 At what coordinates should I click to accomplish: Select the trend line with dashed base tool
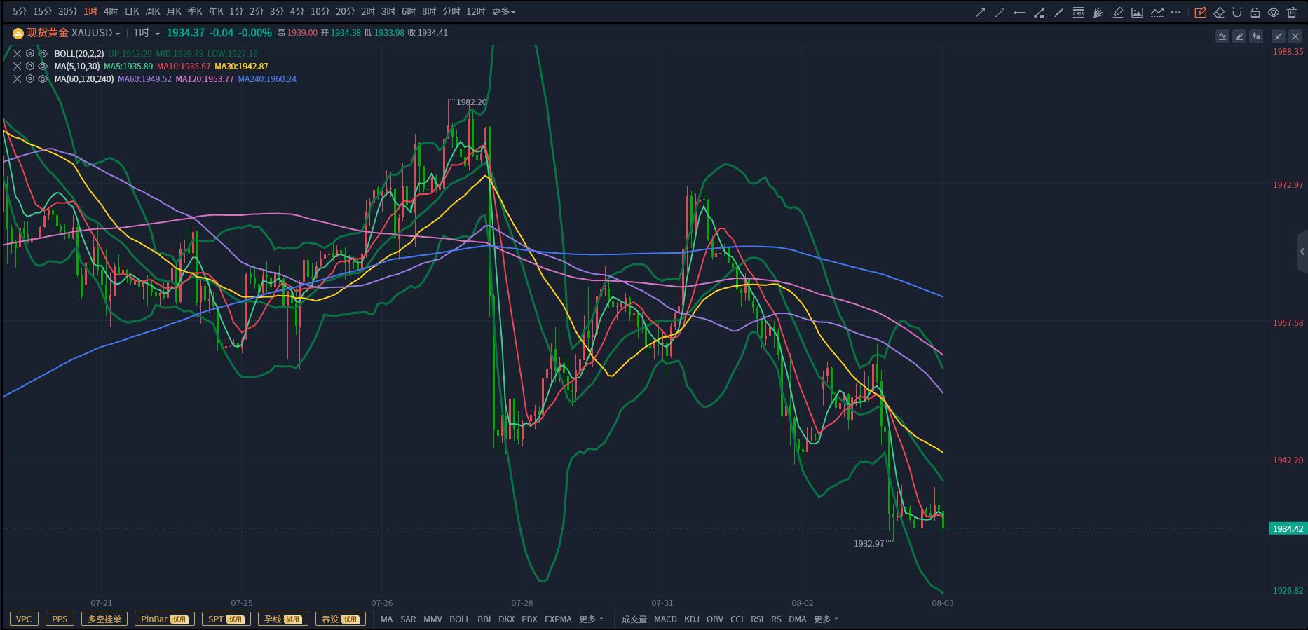tap(1157, 12)
